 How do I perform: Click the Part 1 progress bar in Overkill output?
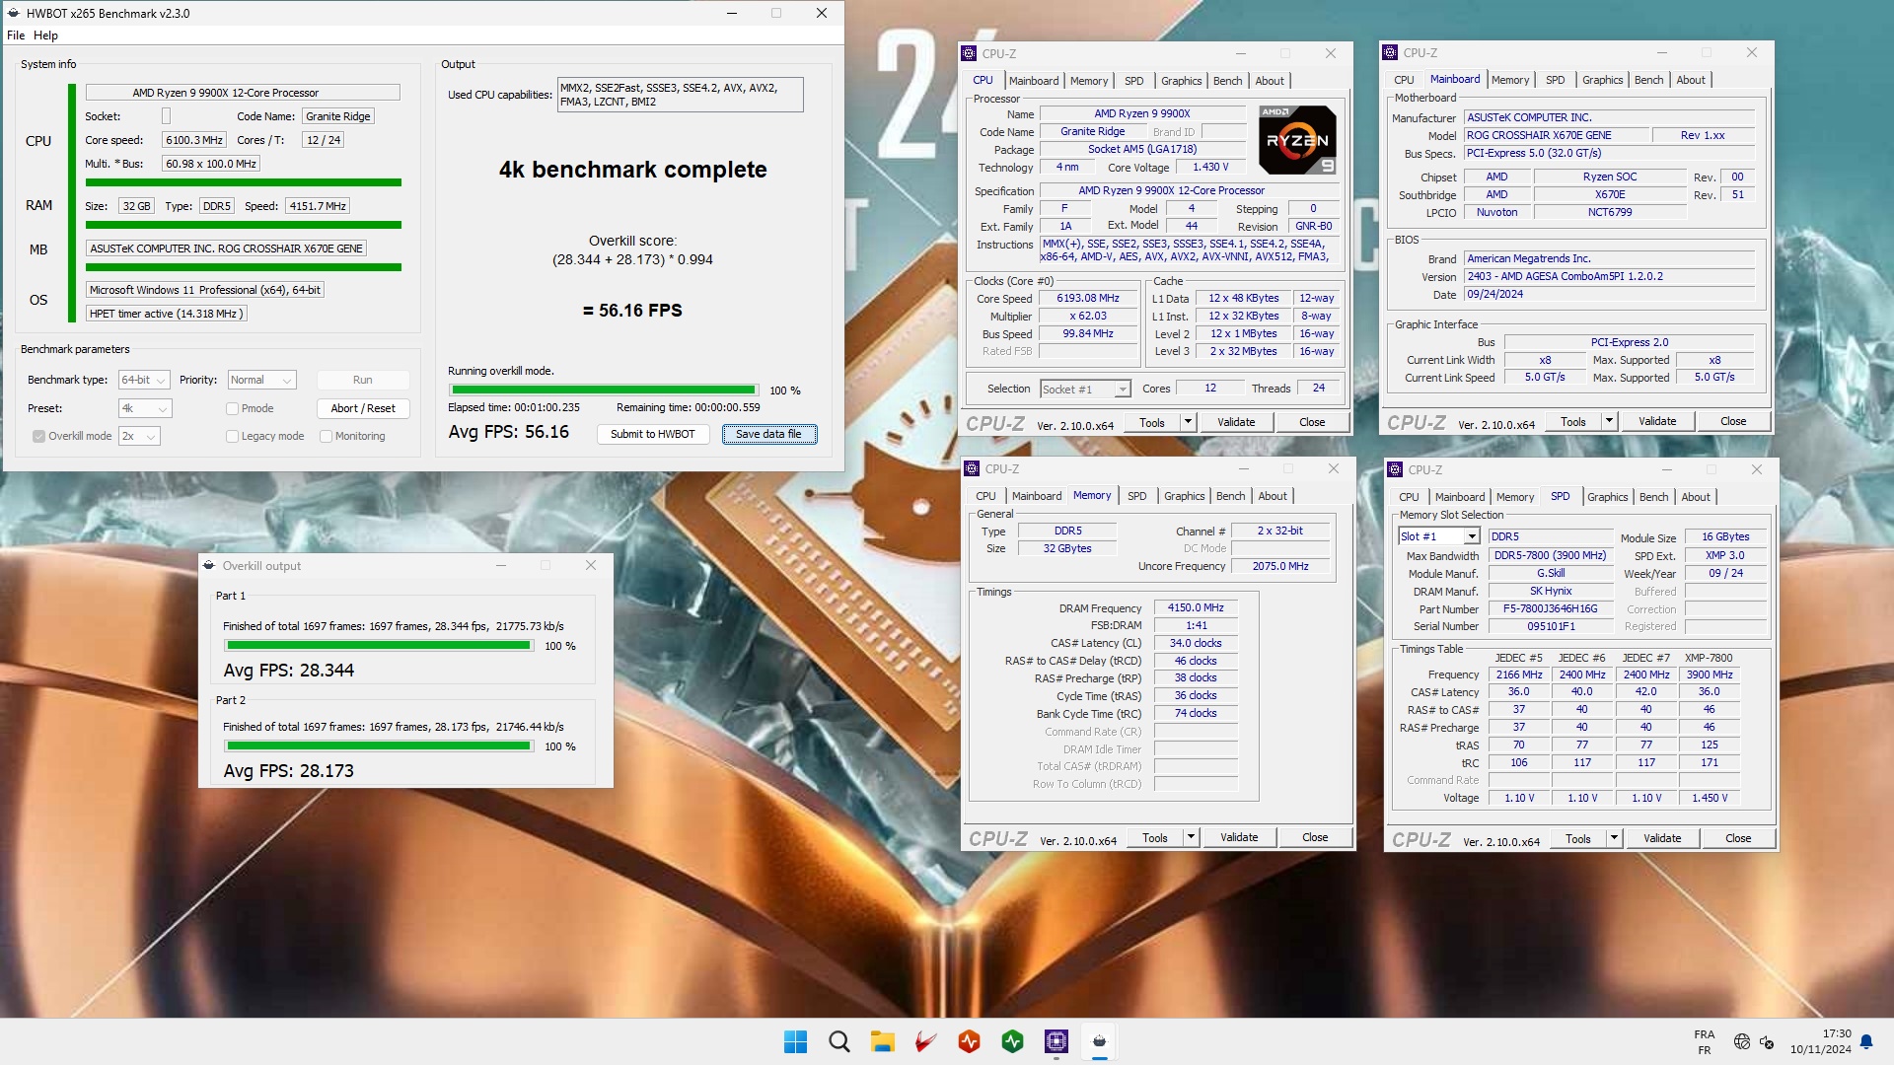point(379,645)
